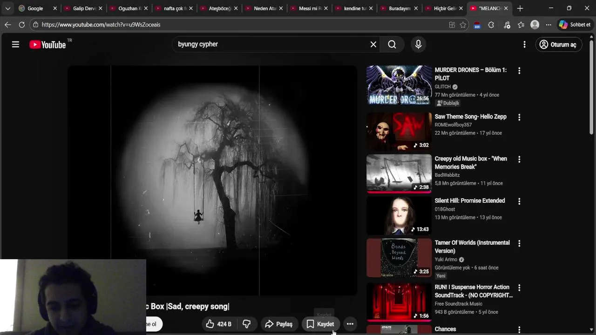This screenshot has width=596, height=335.
Task: Open Tamer Of Worlds (Instrumental Version) title
Action: click(472, 247)
